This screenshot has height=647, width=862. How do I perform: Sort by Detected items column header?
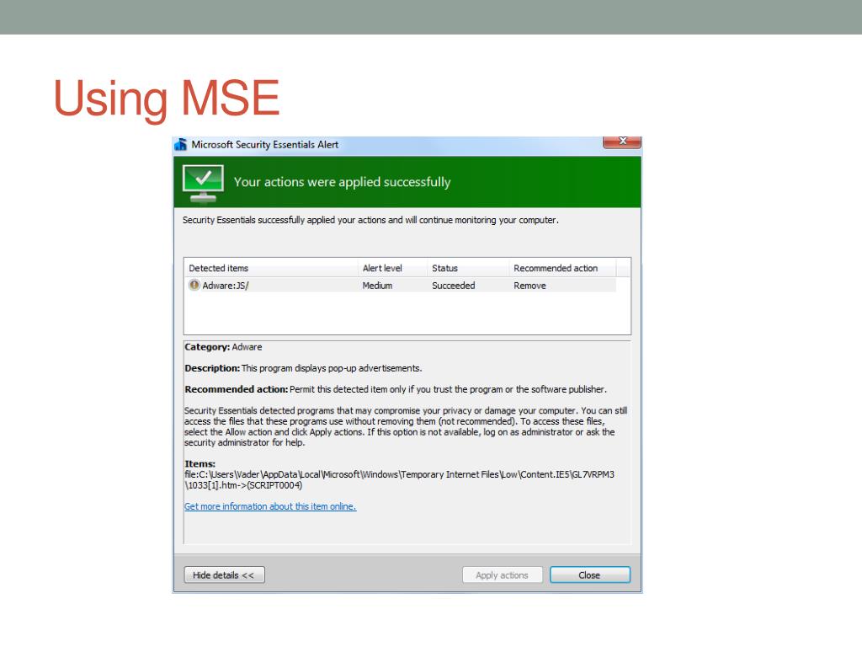pyautogui.click(x=271, y=268)
